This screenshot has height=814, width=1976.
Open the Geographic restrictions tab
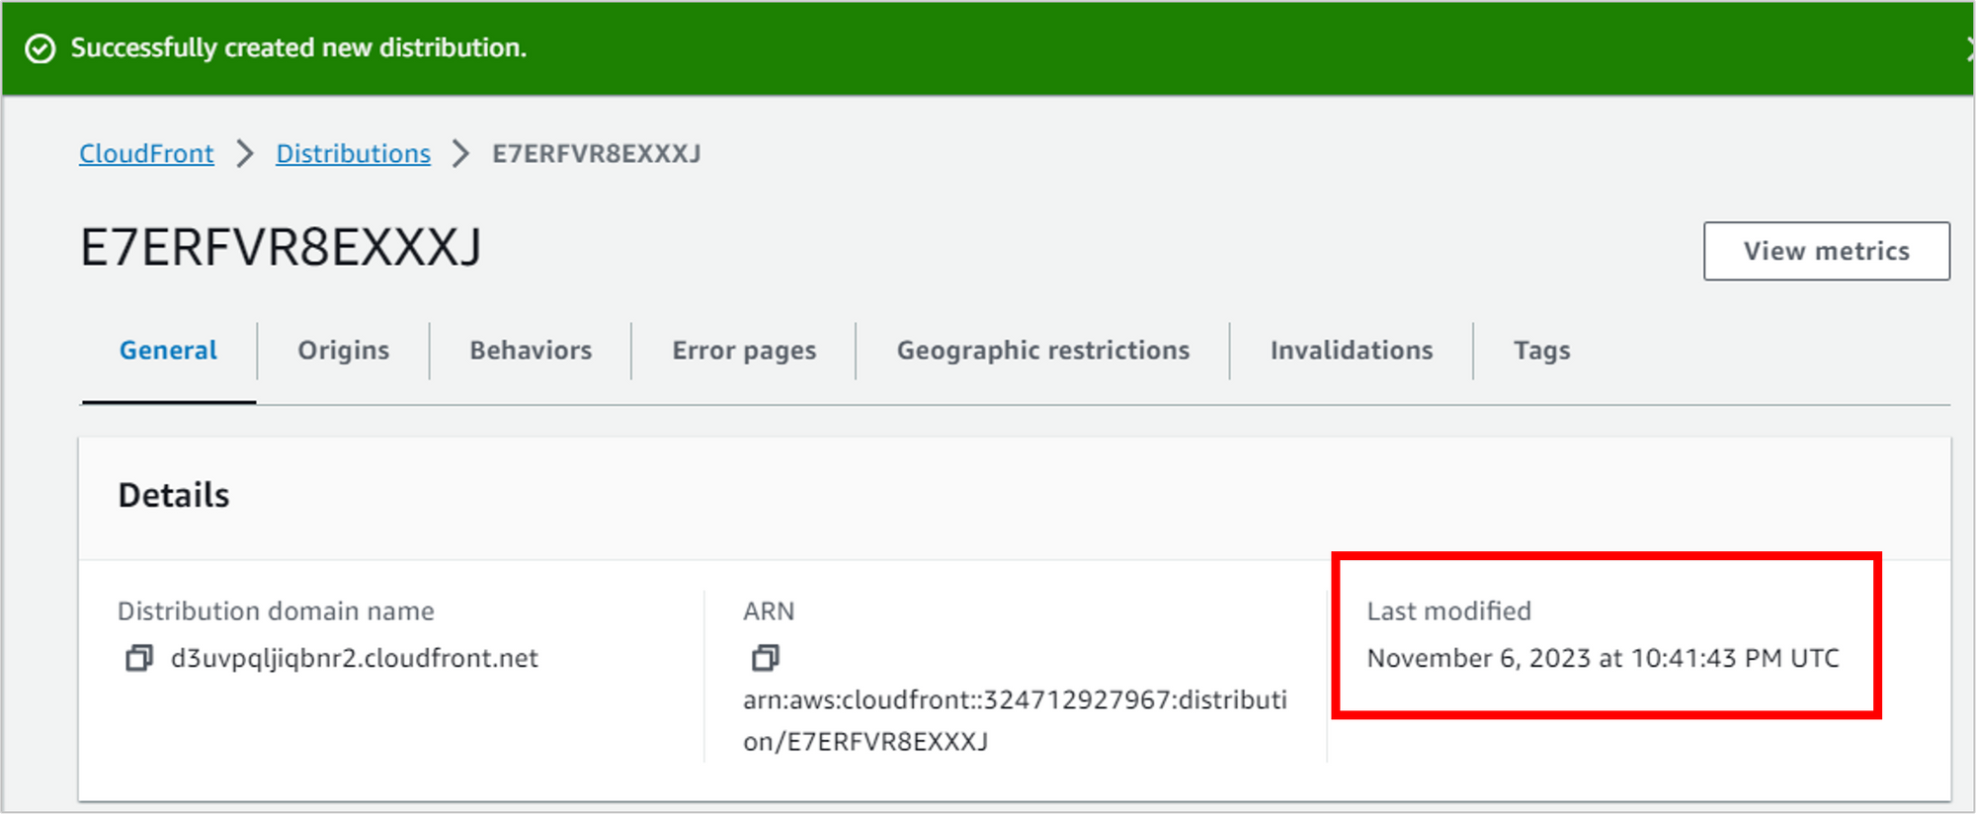pos(1043,351)
